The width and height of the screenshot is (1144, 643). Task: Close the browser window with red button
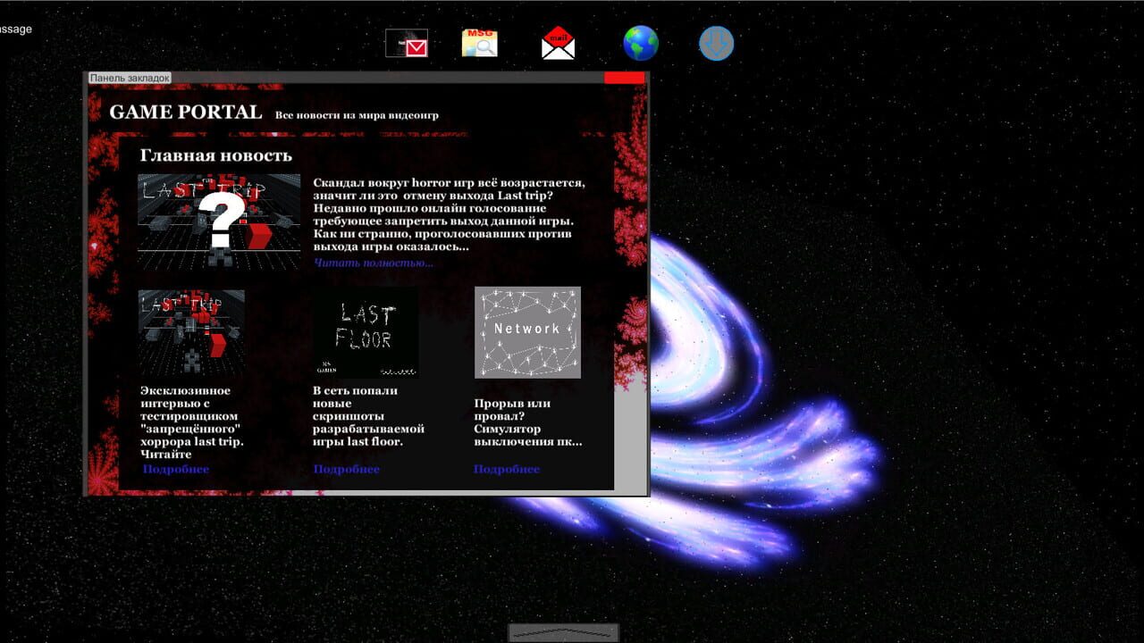coord(624,78)
